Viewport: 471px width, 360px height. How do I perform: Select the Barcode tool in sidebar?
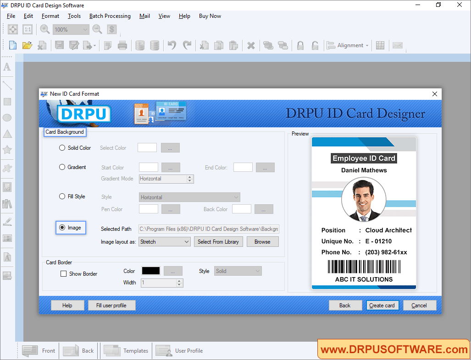pos(7,238)
